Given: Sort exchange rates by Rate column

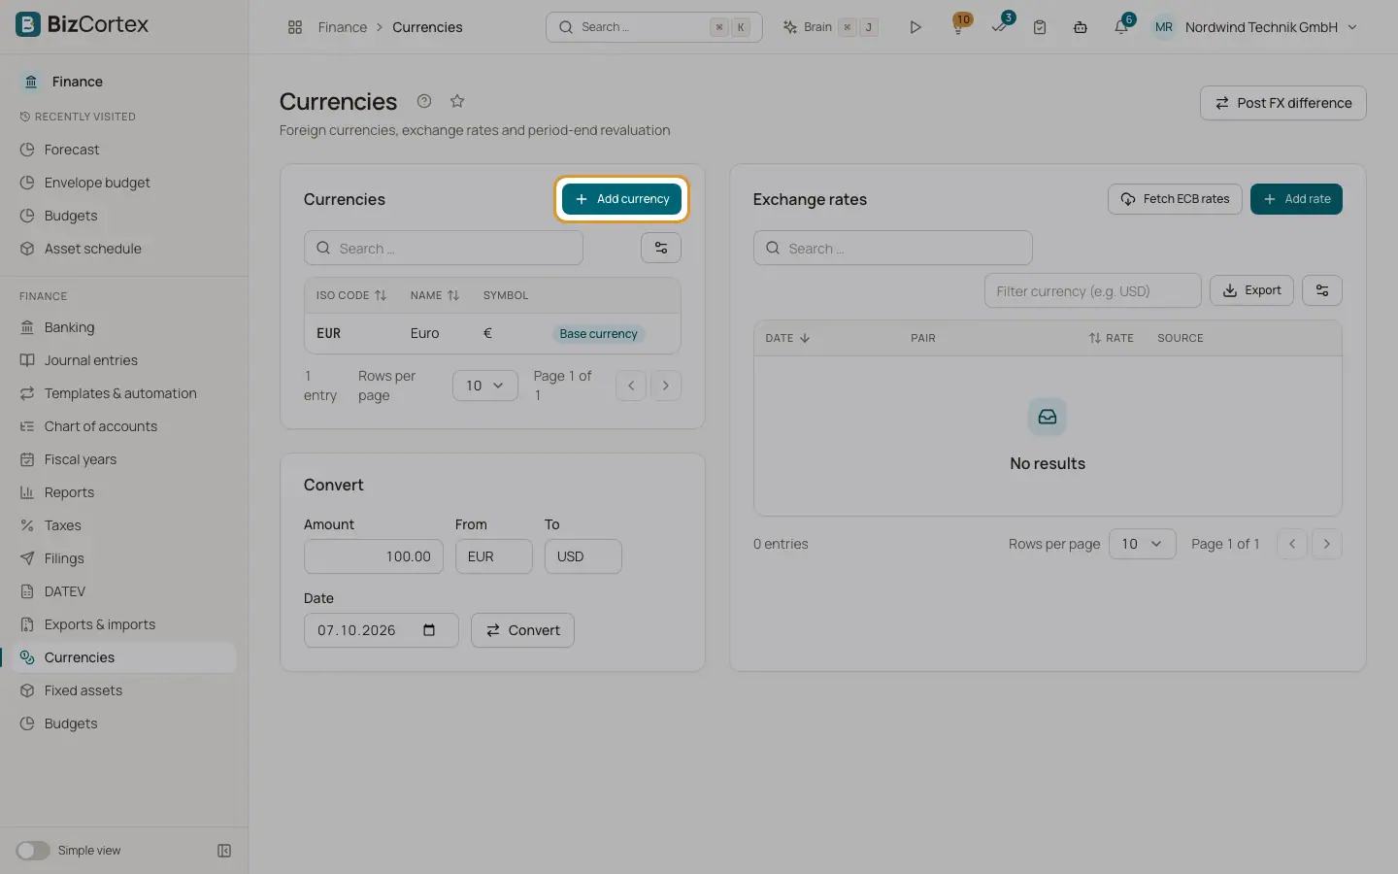Looking at the screenshot, I should point(1111,338).
